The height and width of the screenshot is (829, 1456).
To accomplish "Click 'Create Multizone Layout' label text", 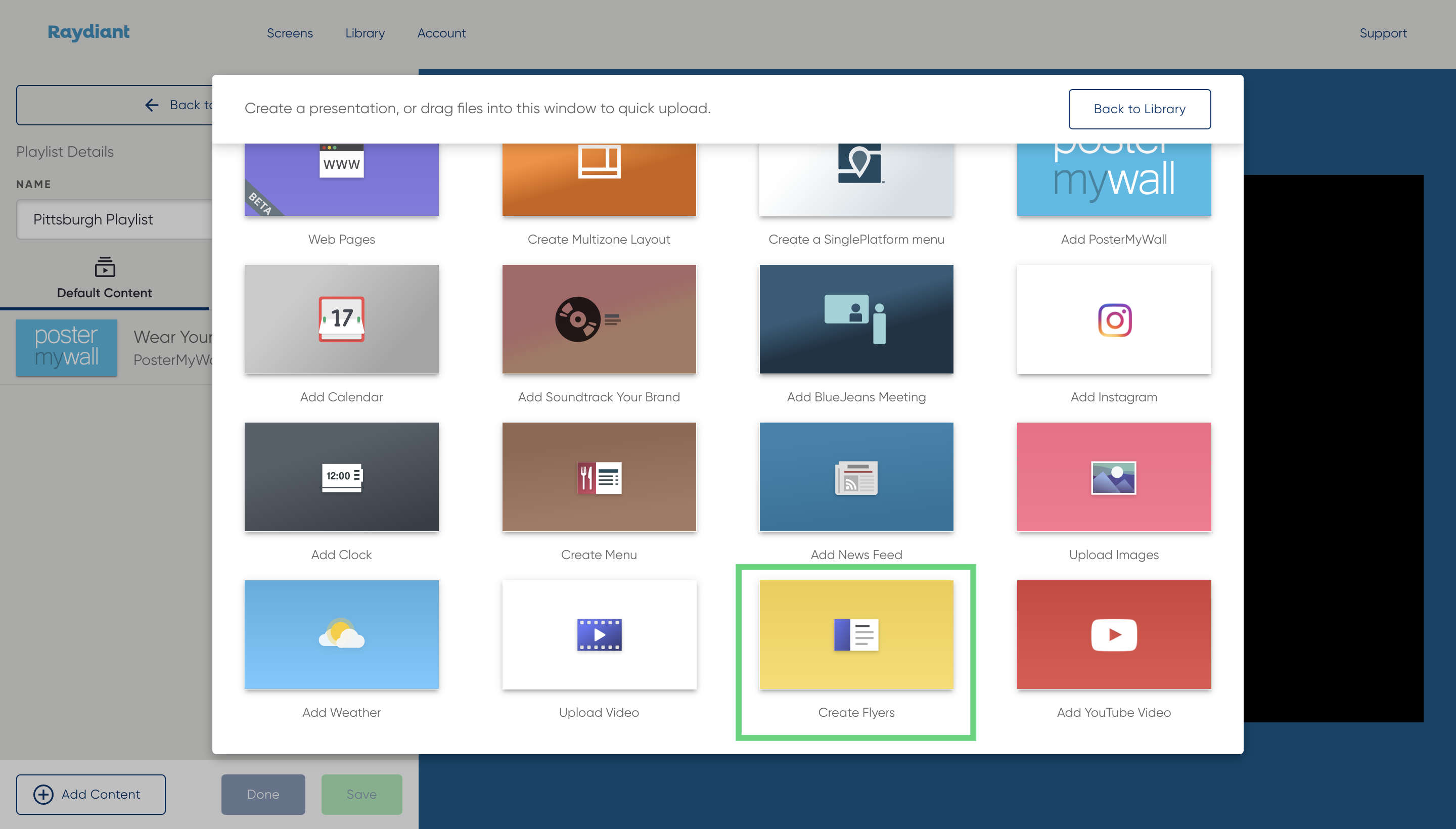I will pos(599,239).
